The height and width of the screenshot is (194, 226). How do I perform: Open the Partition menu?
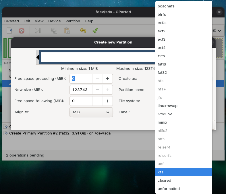73,21
